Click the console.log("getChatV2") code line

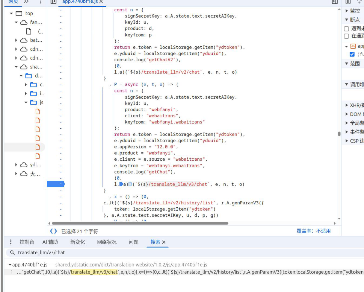click(148, 60)
